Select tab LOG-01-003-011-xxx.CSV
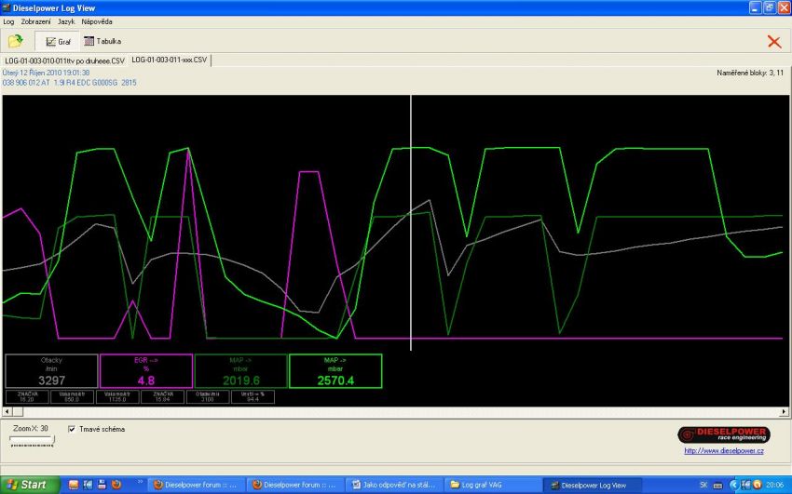Screen dimensions: 792x494 (170, 60)
